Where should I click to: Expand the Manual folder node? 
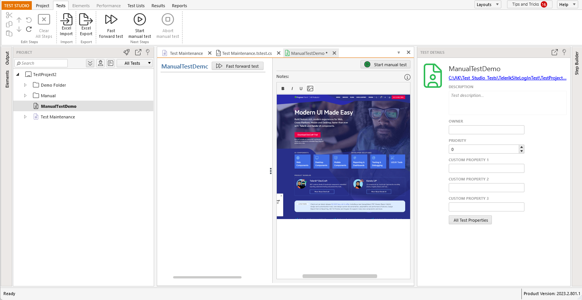coord(25,96)
